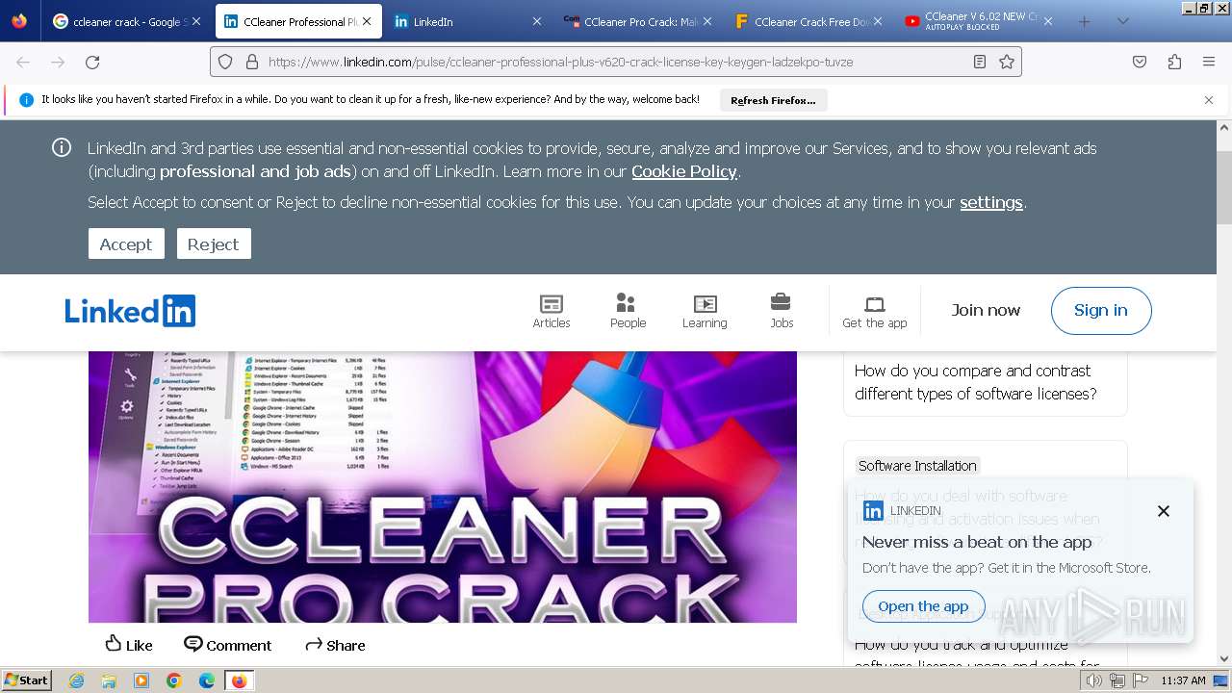Open the Learning navigation icon

pyautogui.click(x=705, y=311)
